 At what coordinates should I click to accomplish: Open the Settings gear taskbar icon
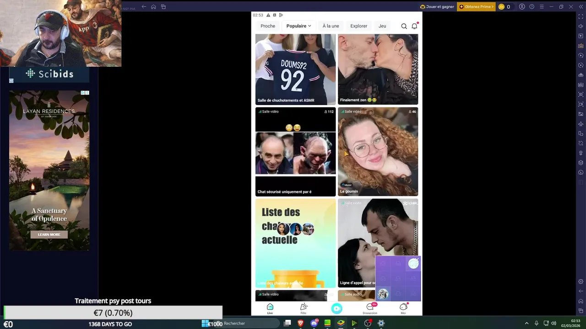(x=381, y=323)
